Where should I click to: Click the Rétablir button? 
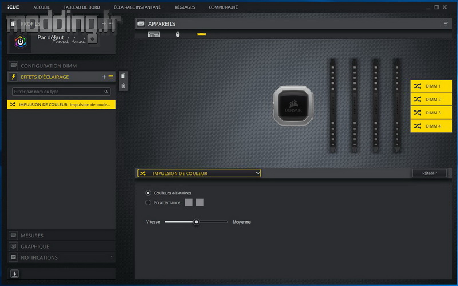click(x=429, y=173)
